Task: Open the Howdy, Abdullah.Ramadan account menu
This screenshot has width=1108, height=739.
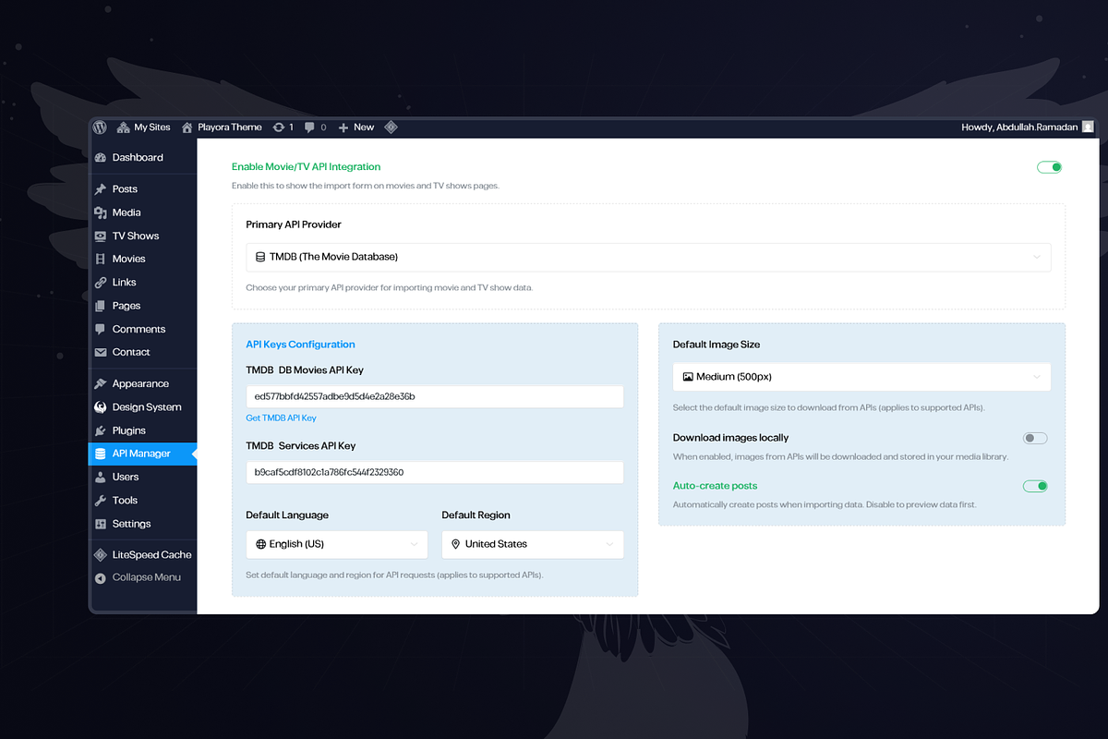Action: (1018, 127)
